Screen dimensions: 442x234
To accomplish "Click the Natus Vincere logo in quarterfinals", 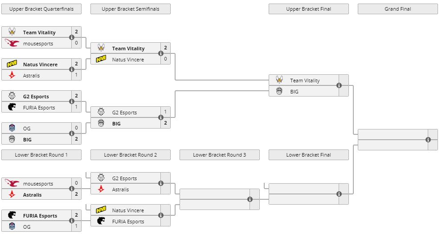I will click(x=12, y=65).
